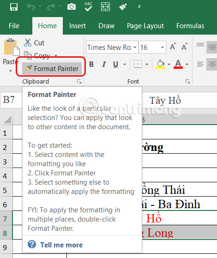Select row header 9
Image resolution: width=217 pixels, height=258 pixels.
pos(6,247)
